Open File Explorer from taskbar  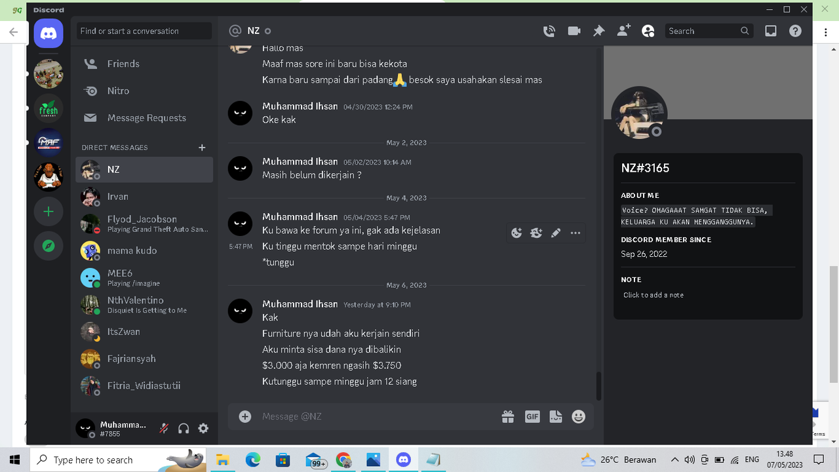pyautogui.click(x=222, y=460)
